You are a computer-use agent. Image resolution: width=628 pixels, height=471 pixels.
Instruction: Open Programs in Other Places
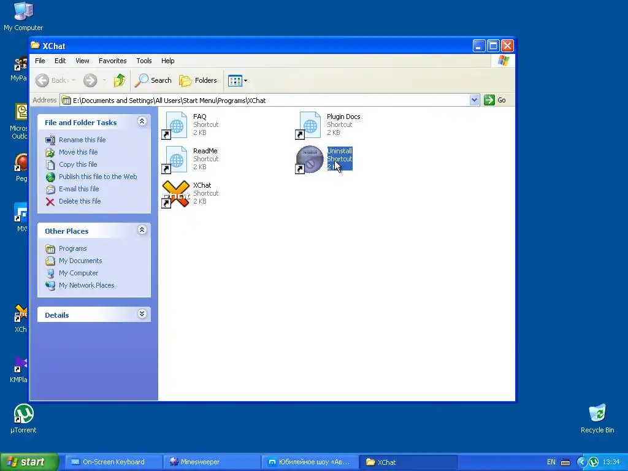pos(72,249)
